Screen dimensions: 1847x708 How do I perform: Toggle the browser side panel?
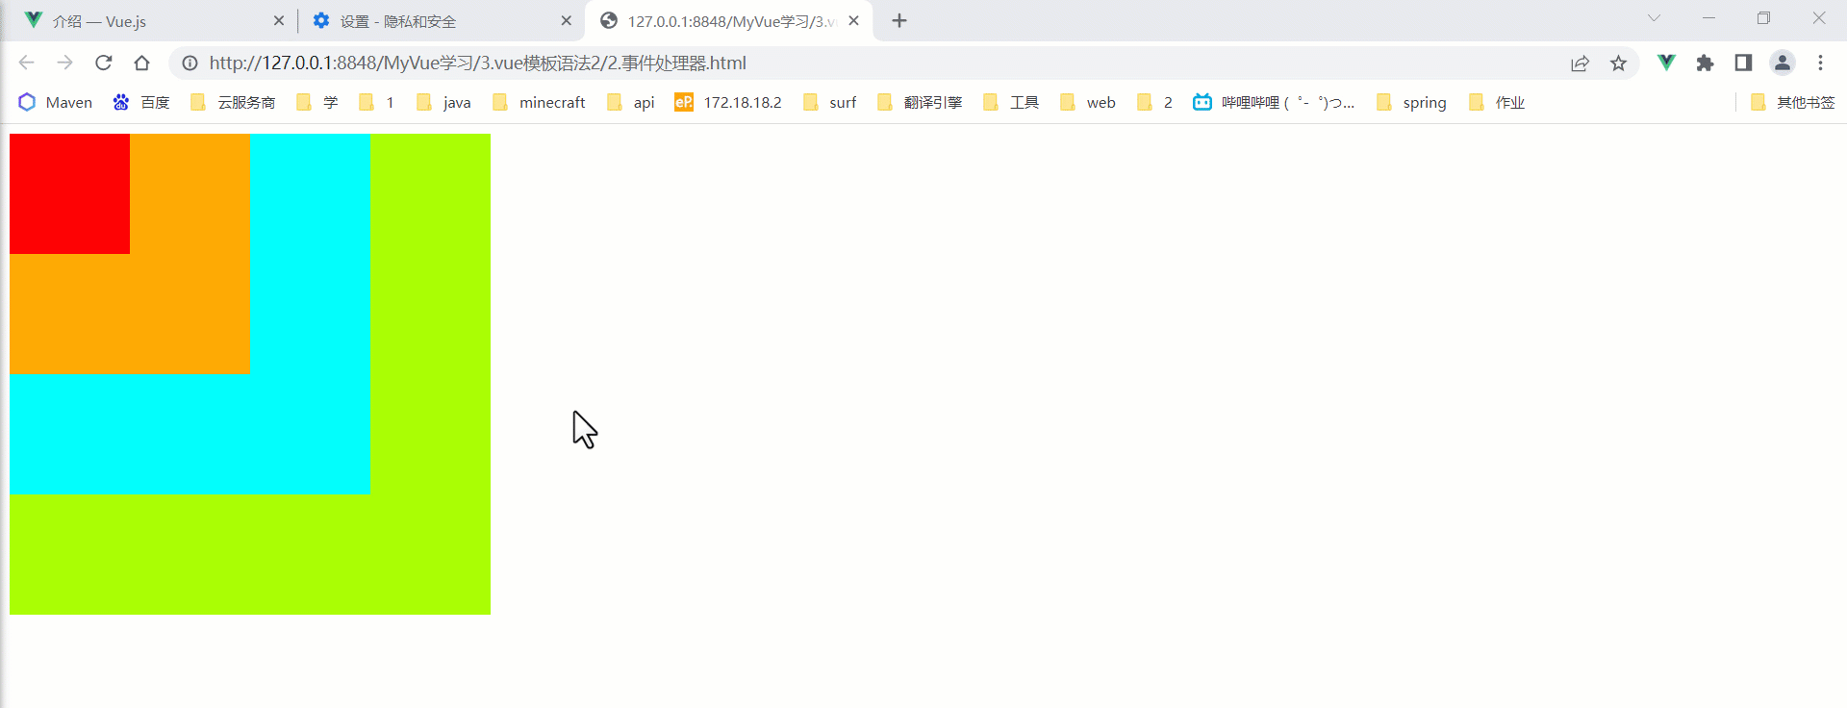click(1743, 63)
